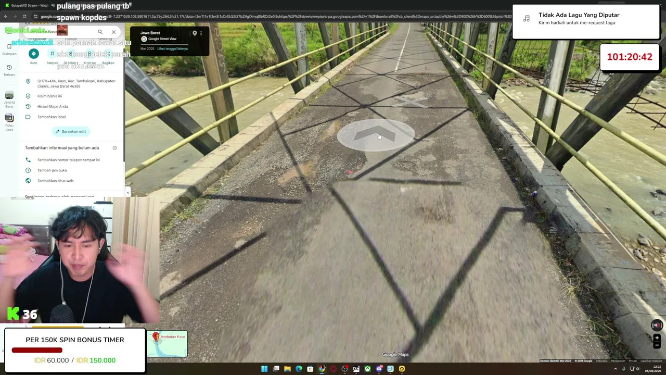Open Microsoft Store from the taskbar
Screen dimensions: 666x375
click(x=310, y=369)
